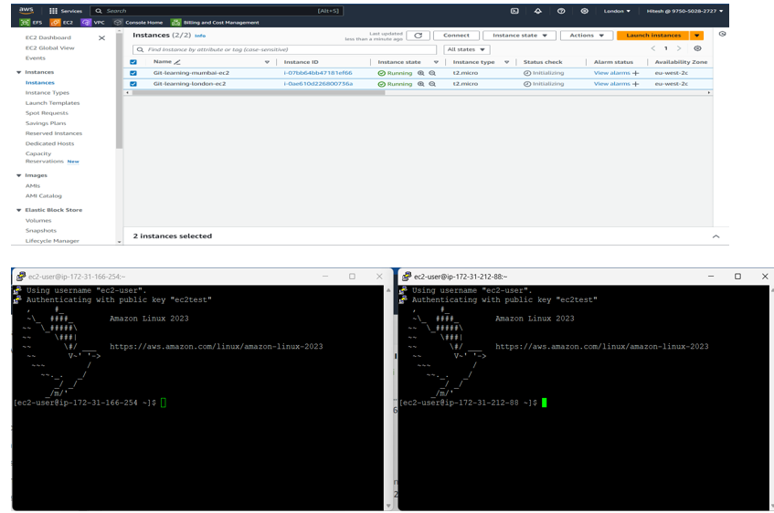Open Launch Templates in the sidebar
The width and height of the screenshot is (774, 513).
point(52,103)
